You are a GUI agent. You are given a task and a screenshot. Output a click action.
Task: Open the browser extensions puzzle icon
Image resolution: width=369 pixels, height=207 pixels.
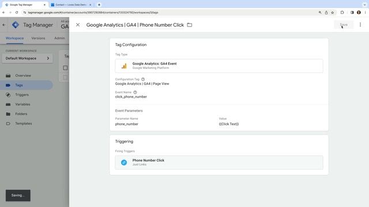342,13
